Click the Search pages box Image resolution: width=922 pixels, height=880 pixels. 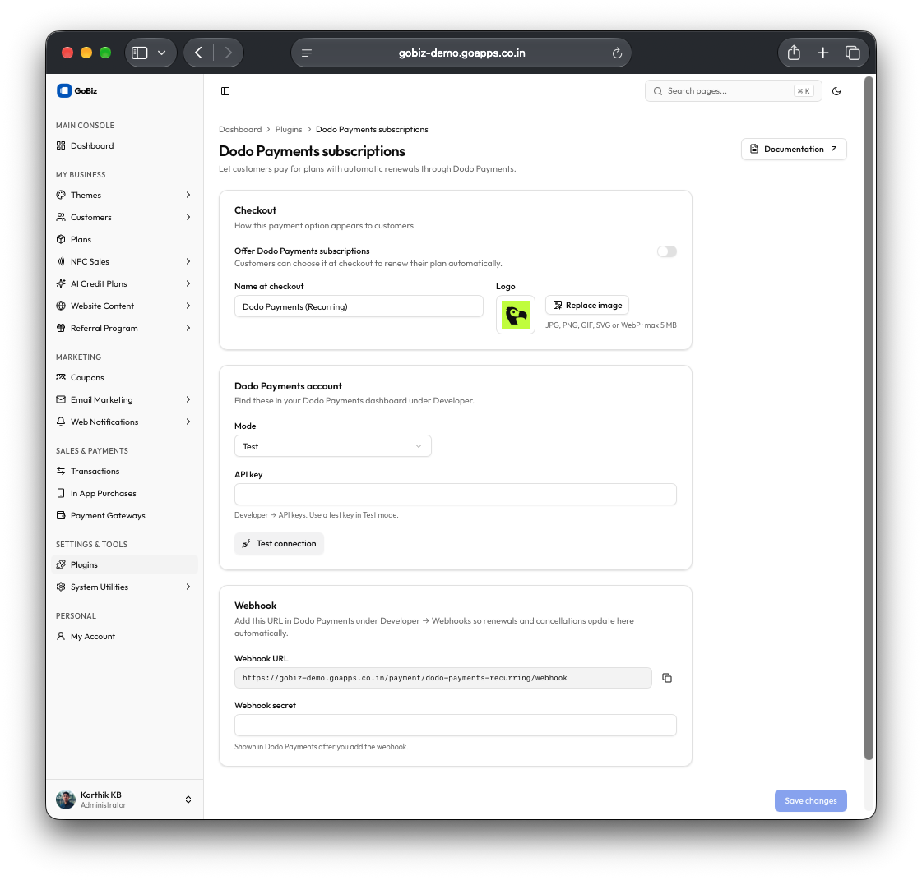(734, 91)
